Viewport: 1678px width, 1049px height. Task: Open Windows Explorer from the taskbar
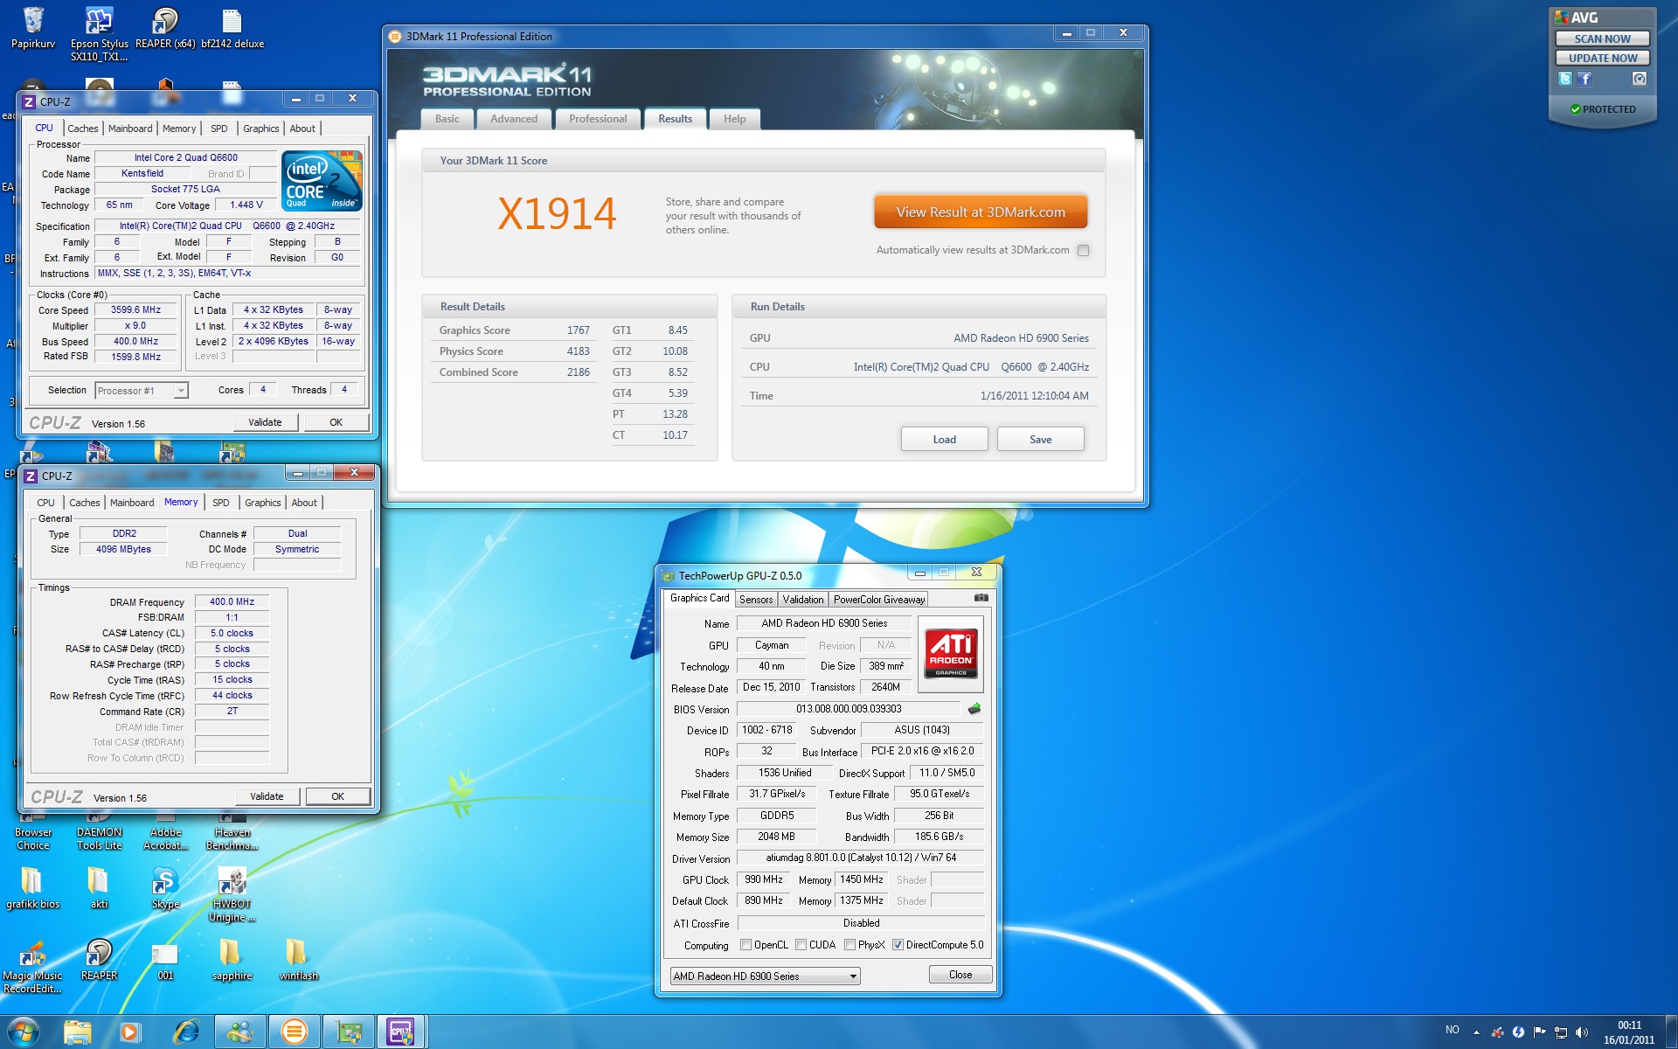click(77, 1032)
